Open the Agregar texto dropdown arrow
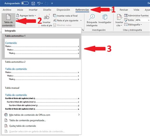The width and height of the screenshot is (150, 136). [x=35, y=15]
